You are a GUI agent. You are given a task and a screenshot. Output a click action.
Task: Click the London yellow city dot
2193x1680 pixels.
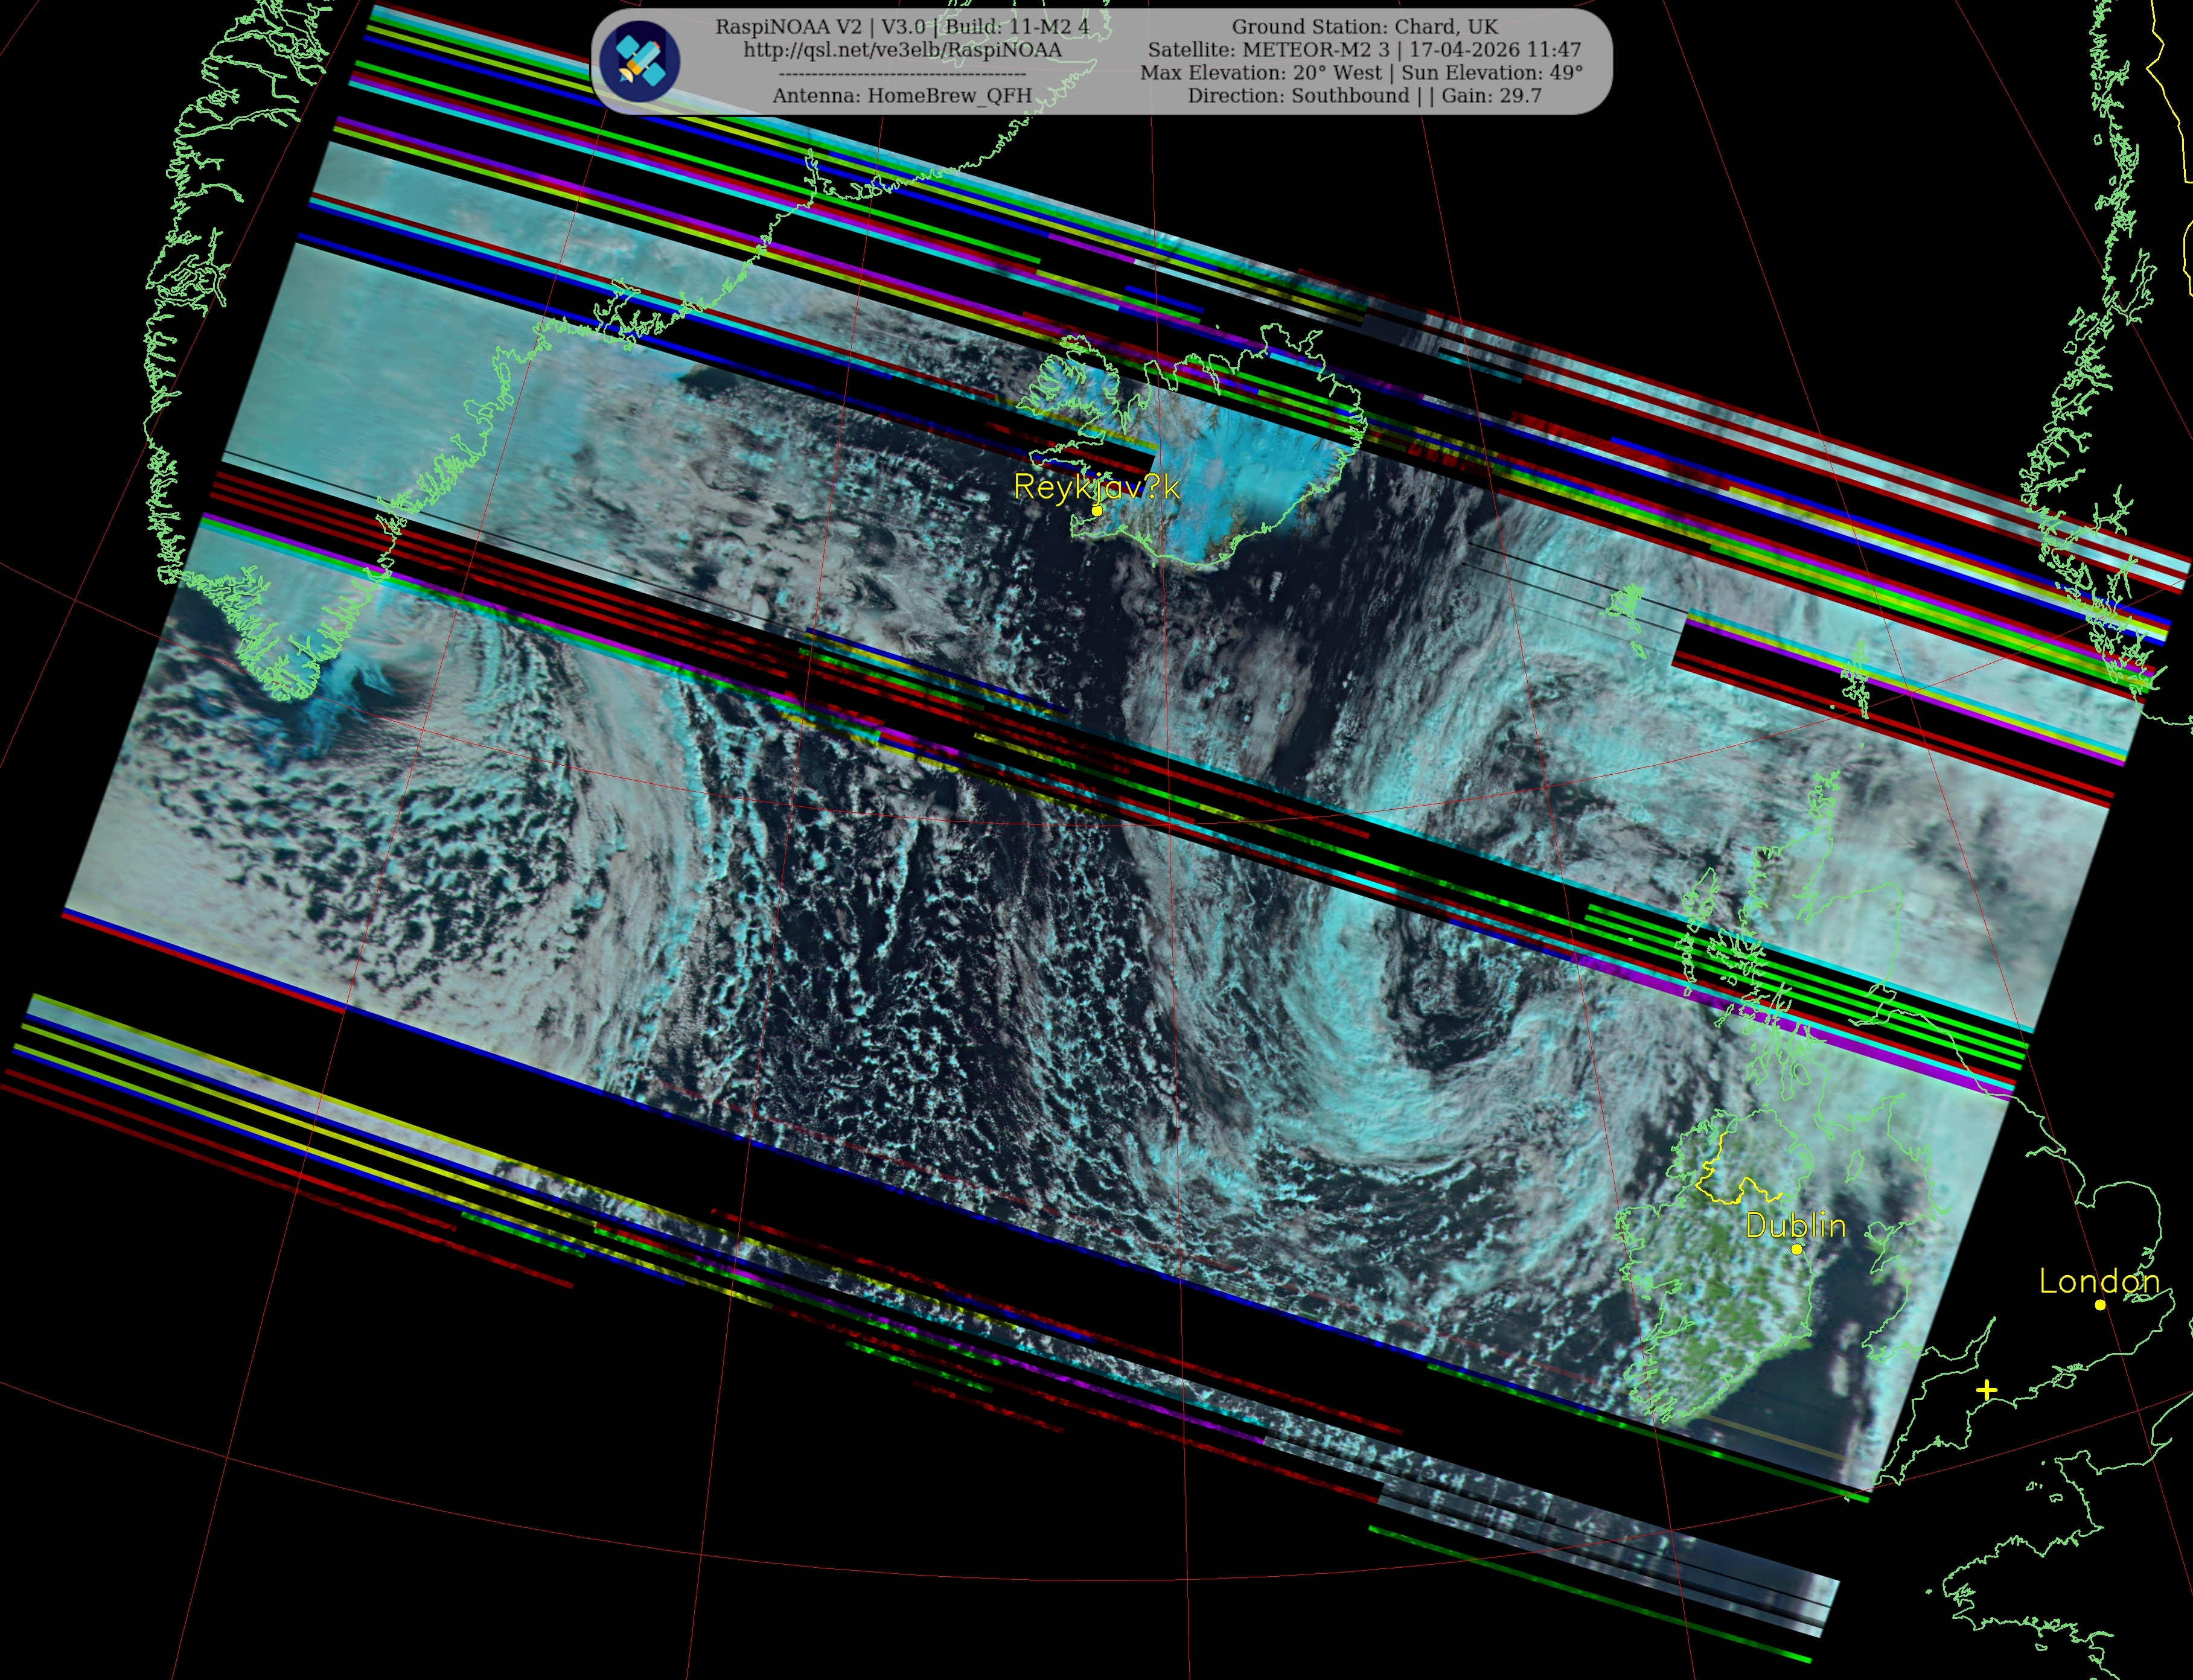point(2100,1304)
